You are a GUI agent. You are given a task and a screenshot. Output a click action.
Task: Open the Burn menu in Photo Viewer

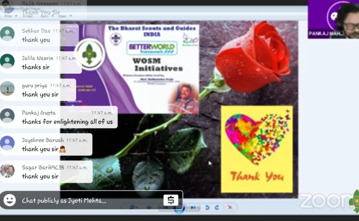(46, 16)
